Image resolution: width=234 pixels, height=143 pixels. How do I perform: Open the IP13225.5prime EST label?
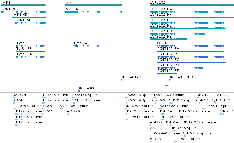click(x=29, y=111)
